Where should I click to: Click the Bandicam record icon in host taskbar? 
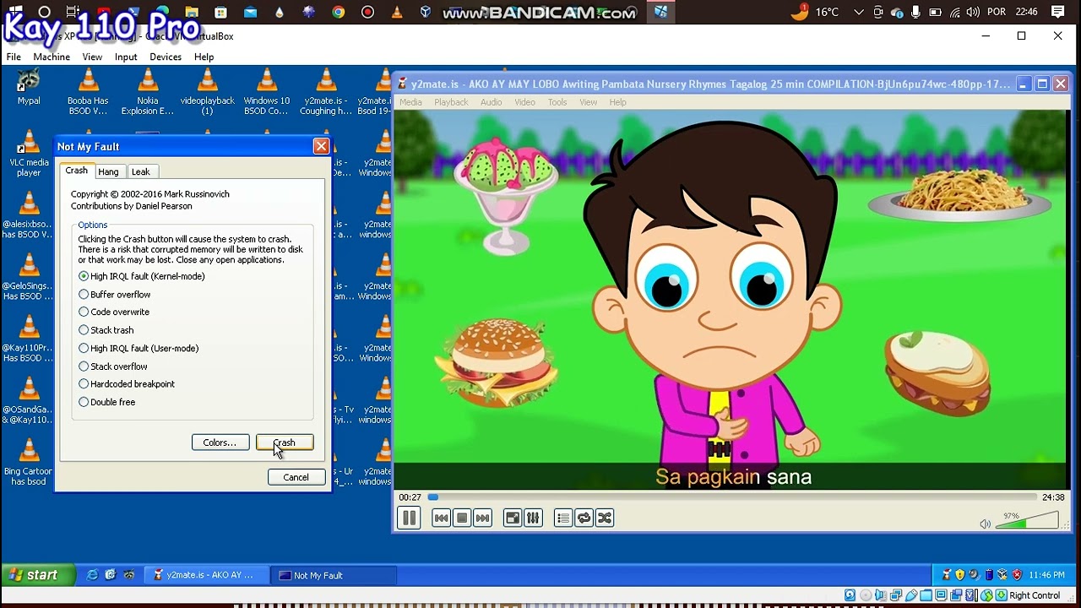tap(367, 12)
